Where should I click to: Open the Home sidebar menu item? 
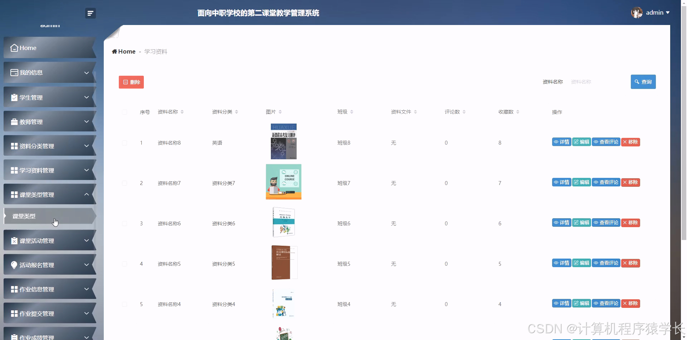coord(50,47)
